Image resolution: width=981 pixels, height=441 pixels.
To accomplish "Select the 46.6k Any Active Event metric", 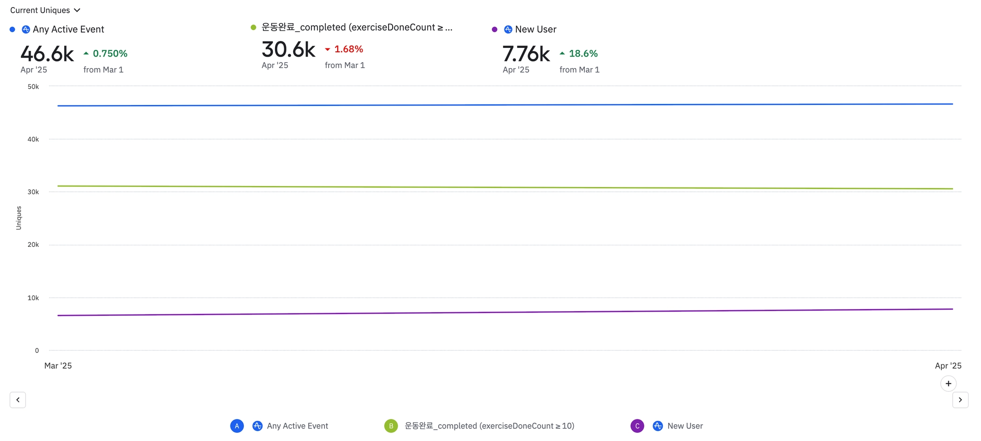I will coord(47,54).
